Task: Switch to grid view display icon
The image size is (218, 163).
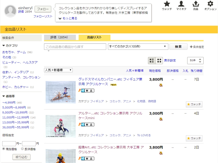Action: (159, 61)
